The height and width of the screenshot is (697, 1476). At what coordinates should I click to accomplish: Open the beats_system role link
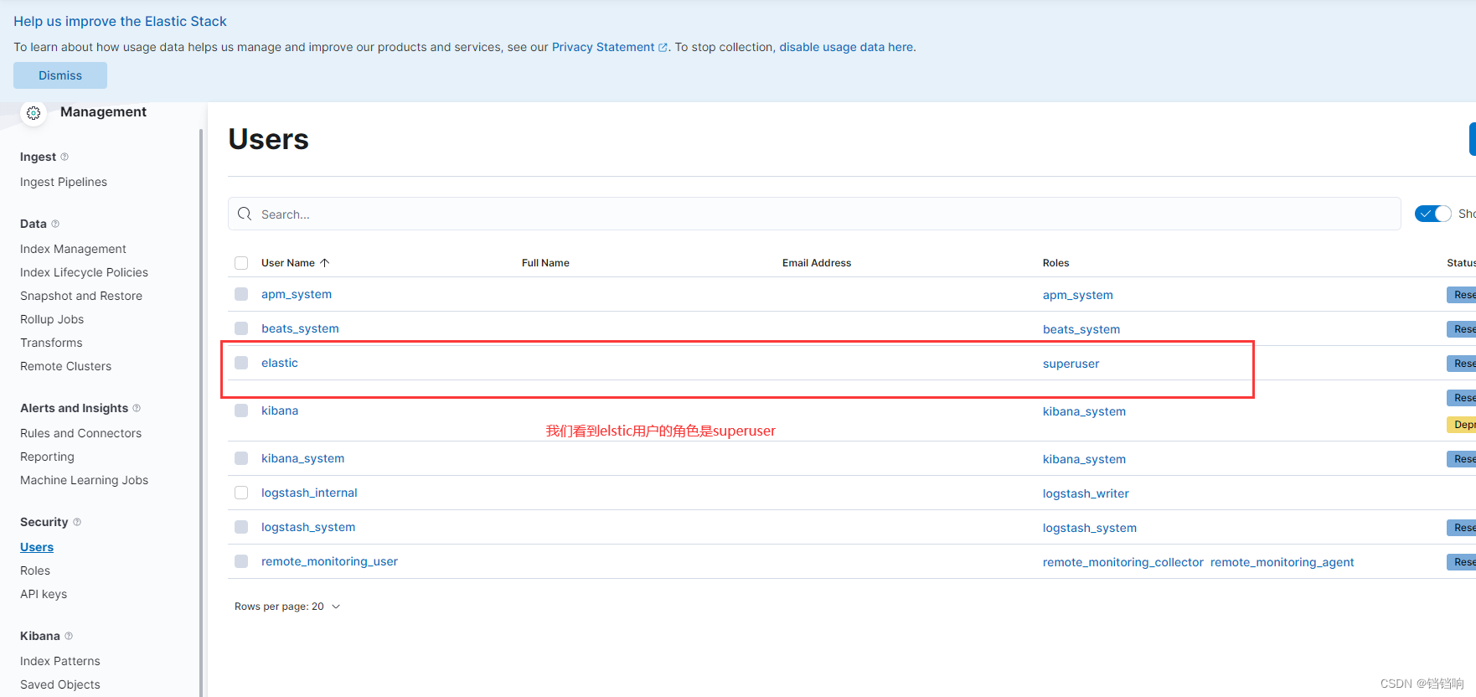[x=1081, y=329]
